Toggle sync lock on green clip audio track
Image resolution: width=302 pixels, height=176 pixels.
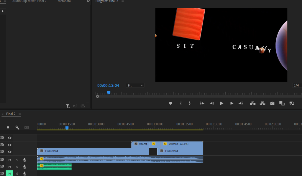pyautogui.click(x=2, y=166)
